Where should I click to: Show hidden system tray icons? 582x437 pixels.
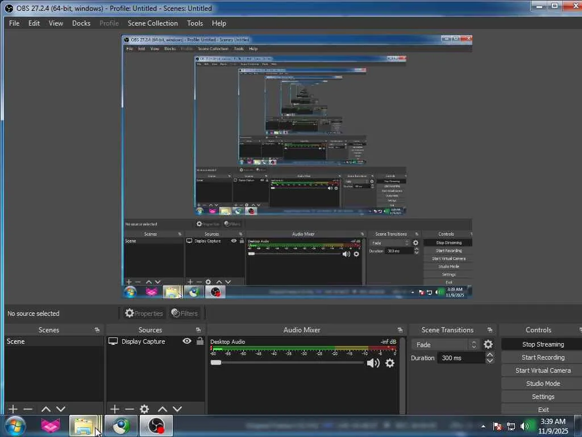pyautogui.click(x=483, y=427)
